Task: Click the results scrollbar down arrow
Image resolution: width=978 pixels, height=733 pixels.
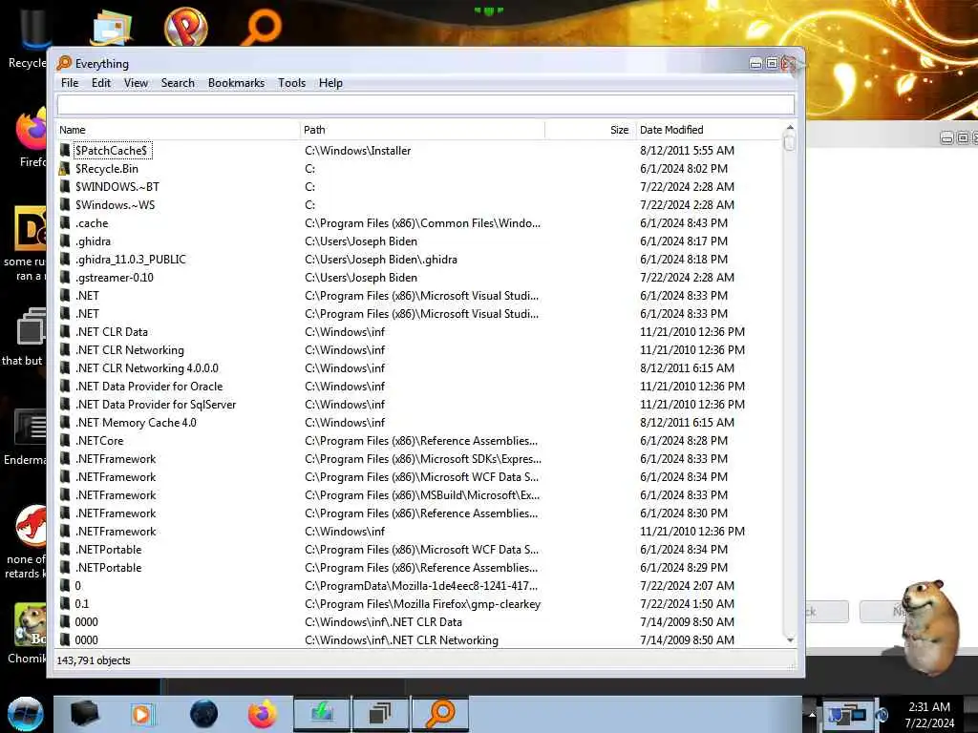Action: [790, 640]
